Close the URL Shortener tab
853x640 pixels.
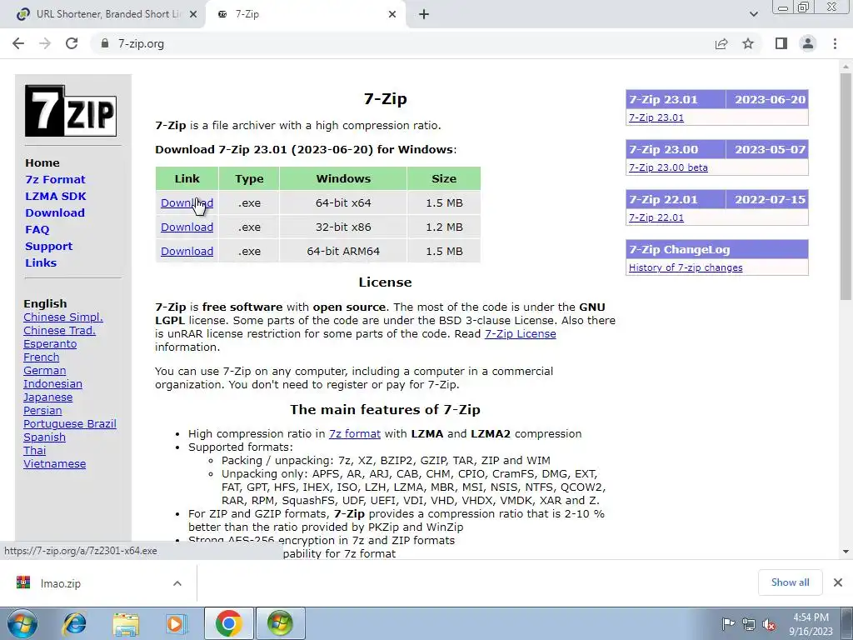(193, 14)
